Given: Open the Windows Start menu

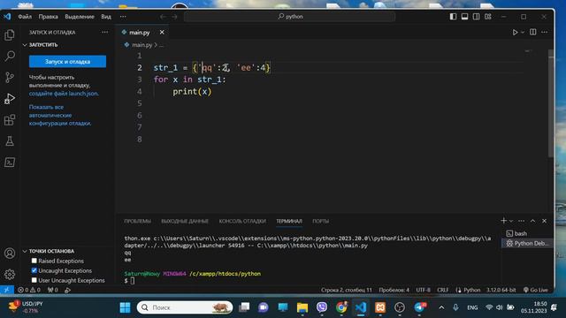Looking at the screenshot, I should [x=125, y=307].
